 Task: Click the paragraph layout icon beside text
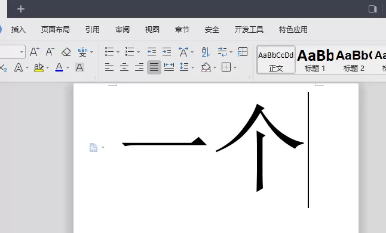pyautogui.click(x=93, y=148)
